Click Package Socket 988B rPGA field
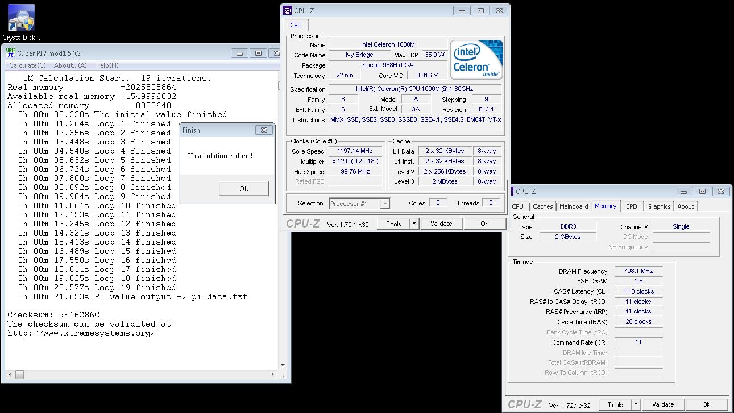734x413 pixels. click(x=388, y=65)
